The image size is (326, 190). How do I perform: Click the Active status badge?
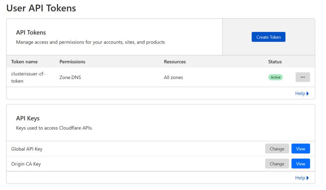(275, 77)
